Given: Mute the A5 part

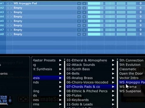Looking at the screenshot, I should point(79,21).
